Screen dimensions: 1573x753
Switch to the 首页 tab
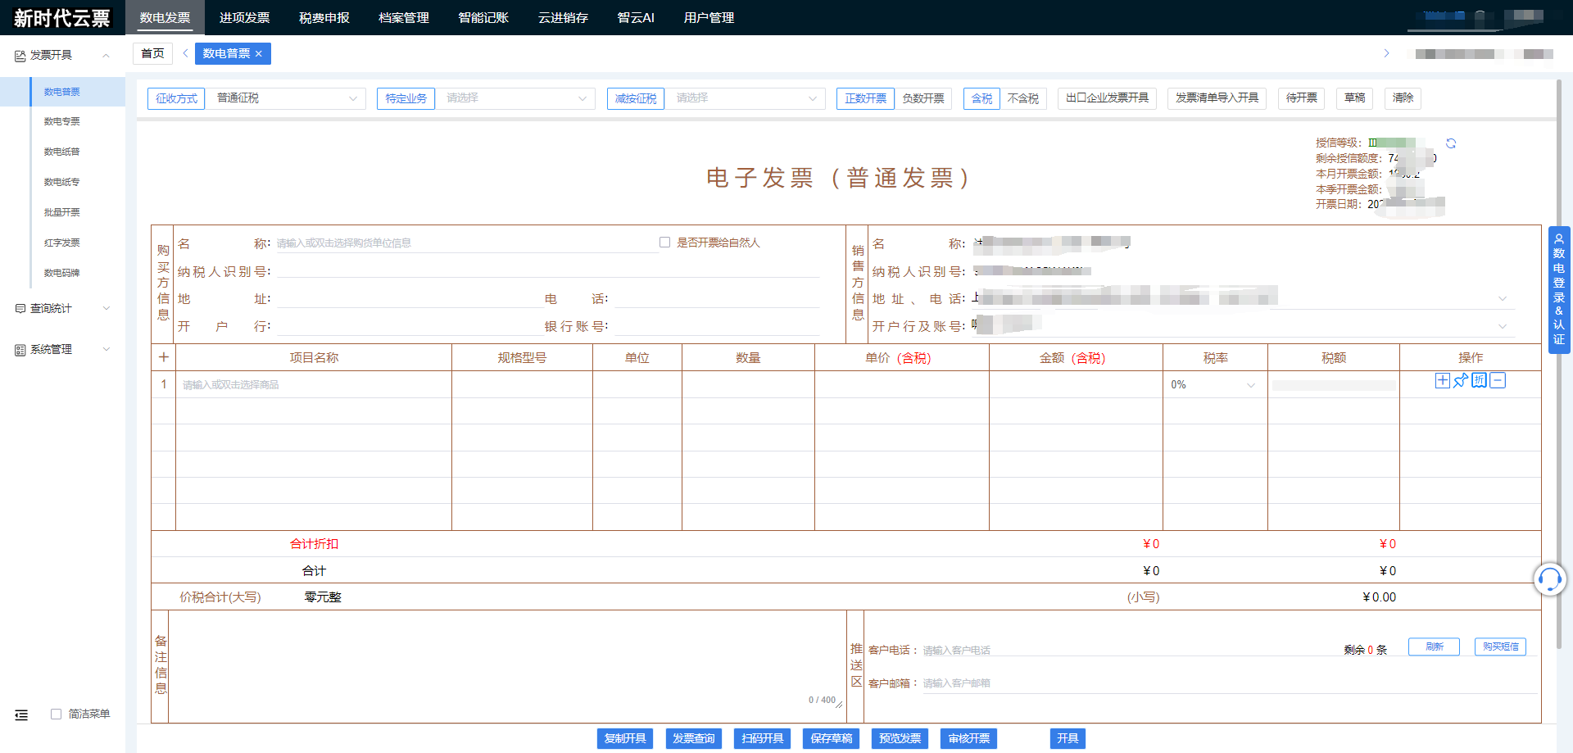coord(152,54)
